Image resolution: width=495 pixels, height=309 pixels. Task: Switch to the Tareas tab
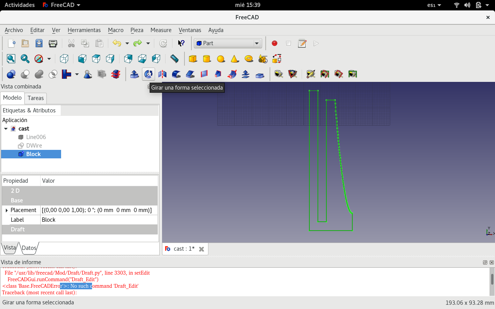(36, 98)
